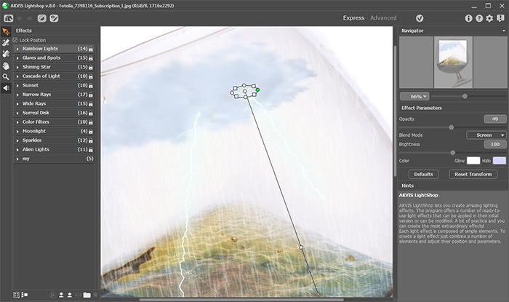Click the Defaults button
Image resolution: width=509 pixels, height=302 pixels.
point(423,174)
